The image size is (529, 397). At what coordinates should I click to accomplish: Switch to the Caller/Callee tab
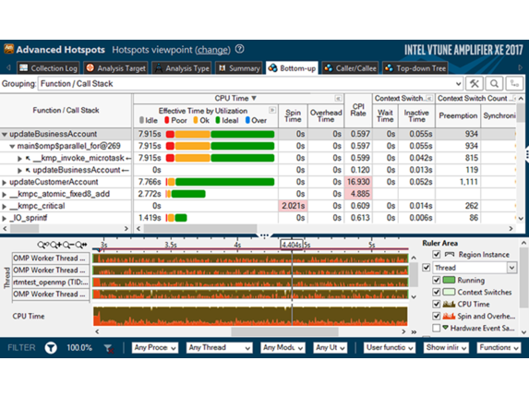coord(350,68)
